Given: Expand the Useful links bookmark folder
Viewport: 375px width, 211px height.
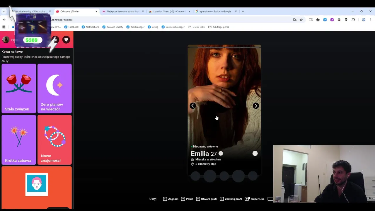Looking at the screenshot, I should (196, 27).
